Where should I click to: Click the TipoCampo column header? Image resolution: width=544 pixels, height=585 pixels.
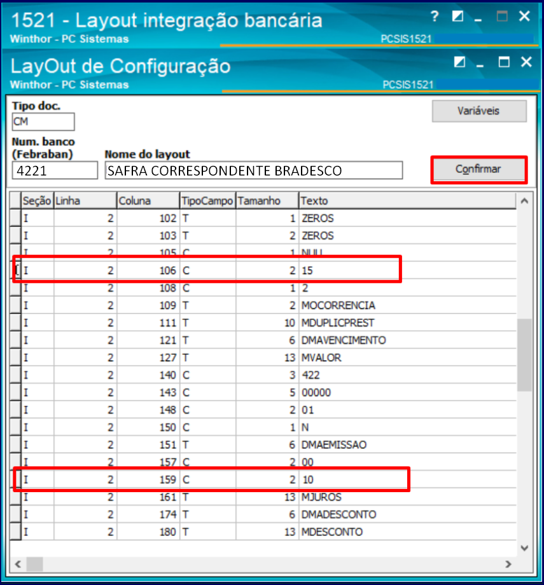(207, 201)
